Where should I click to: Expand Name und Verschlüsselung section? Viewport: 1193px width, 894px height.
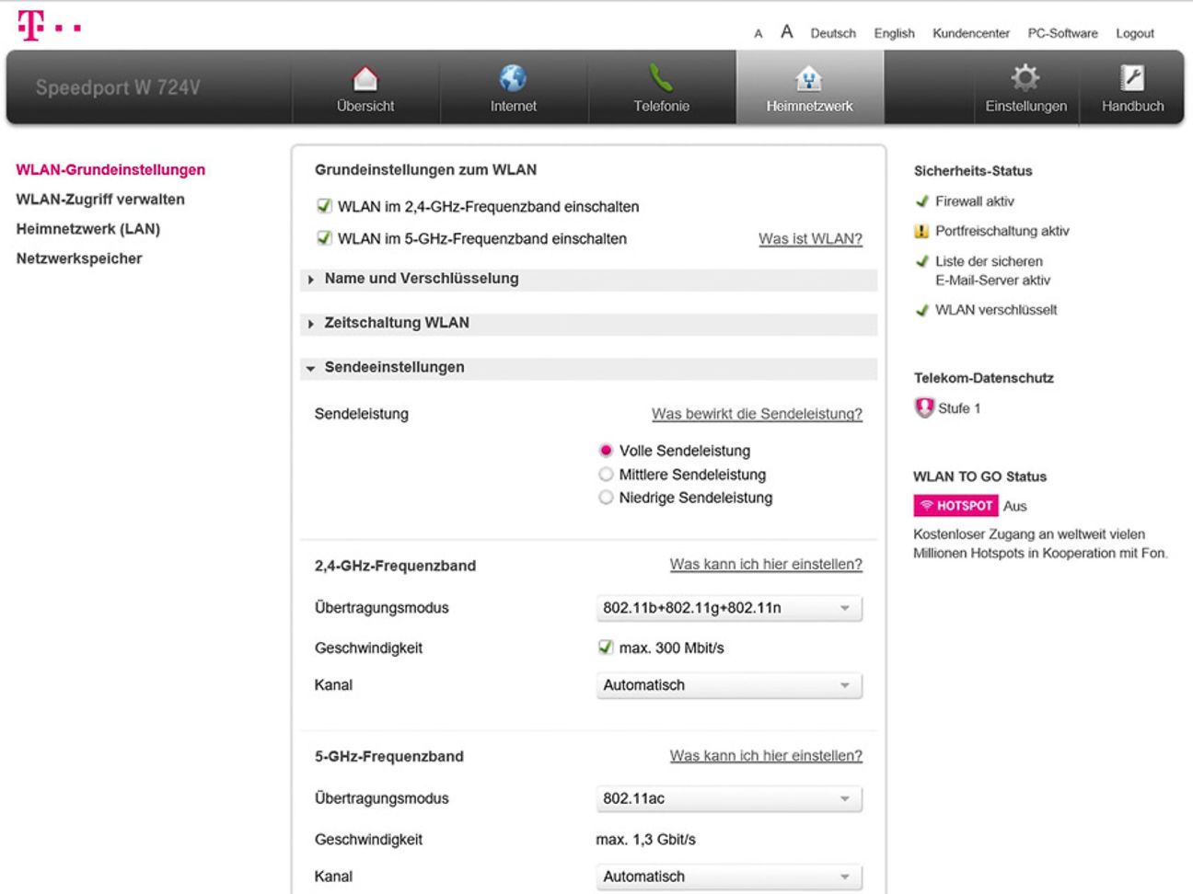click(x=588, y=279)
